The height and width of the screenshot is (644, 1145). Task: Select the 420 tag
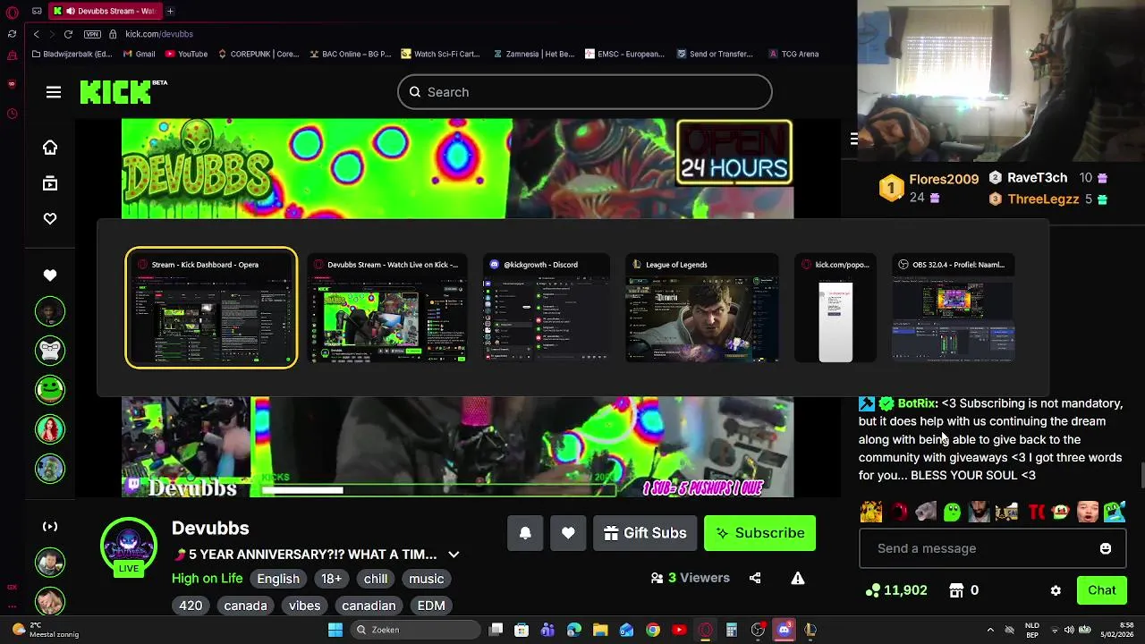click(x=191, y=606)
